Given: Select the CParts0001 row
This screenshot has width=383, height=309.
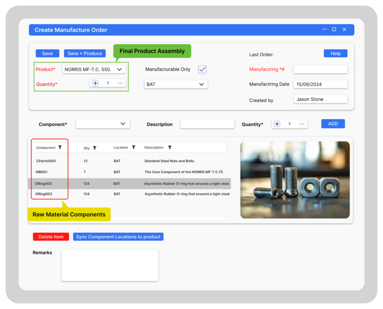Looking at the screenshot, I should pyautogui.click(x=129, y=161).
